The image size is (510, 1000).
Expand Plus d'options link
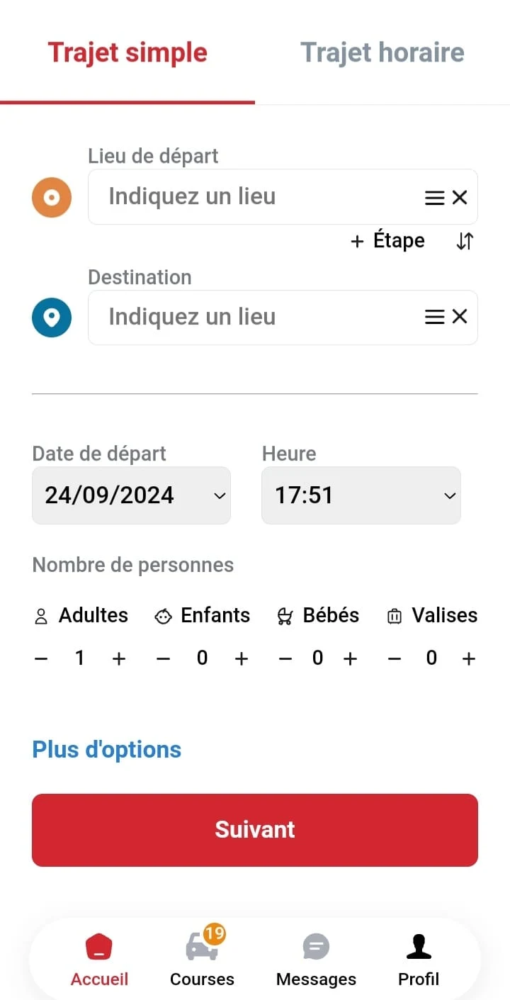click(107, 749)
